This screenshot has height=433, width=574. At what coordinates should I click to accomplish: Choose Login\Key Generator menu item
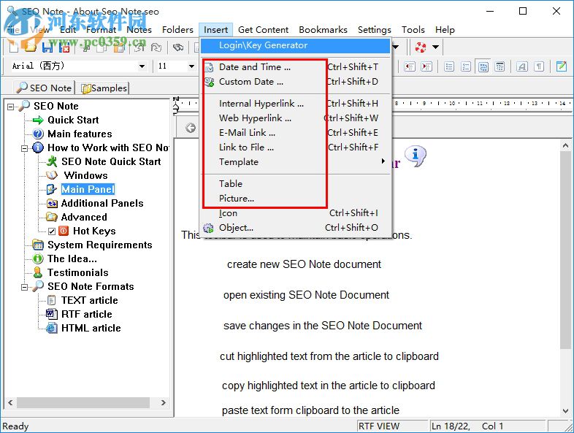296,45
